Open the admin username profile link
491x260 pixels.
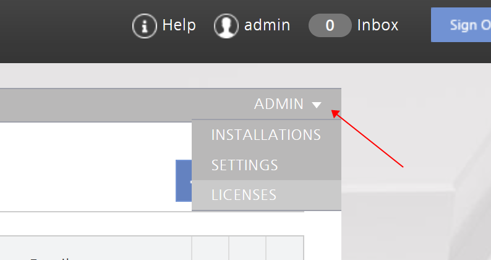[267, 25]
